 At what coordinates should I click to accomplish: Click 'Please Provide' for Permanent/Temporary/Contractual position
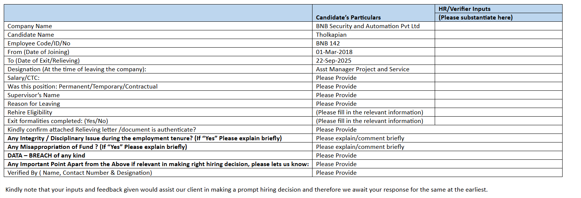coord(336,87)
